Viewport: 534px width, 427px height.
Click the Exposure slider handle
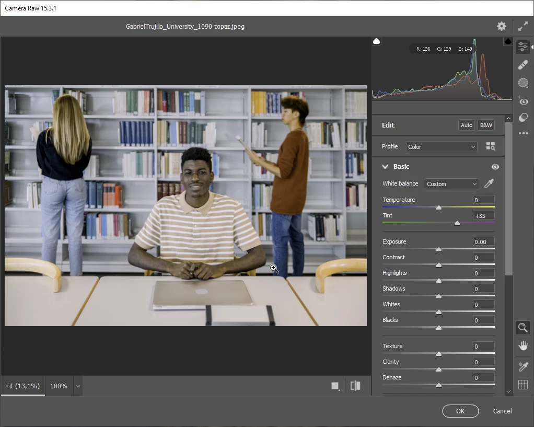pyautogui.click(x=439, y=249)
